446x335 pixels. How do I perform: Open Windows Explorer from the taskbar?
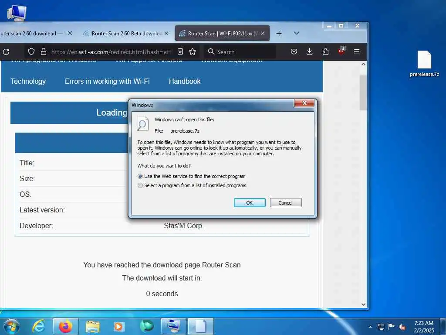pos(92,326)
